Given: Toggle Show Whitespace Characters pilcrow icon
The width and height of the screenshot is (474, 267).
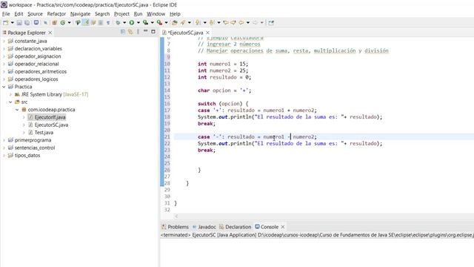Looking at the screenshot, I should 108,23.
